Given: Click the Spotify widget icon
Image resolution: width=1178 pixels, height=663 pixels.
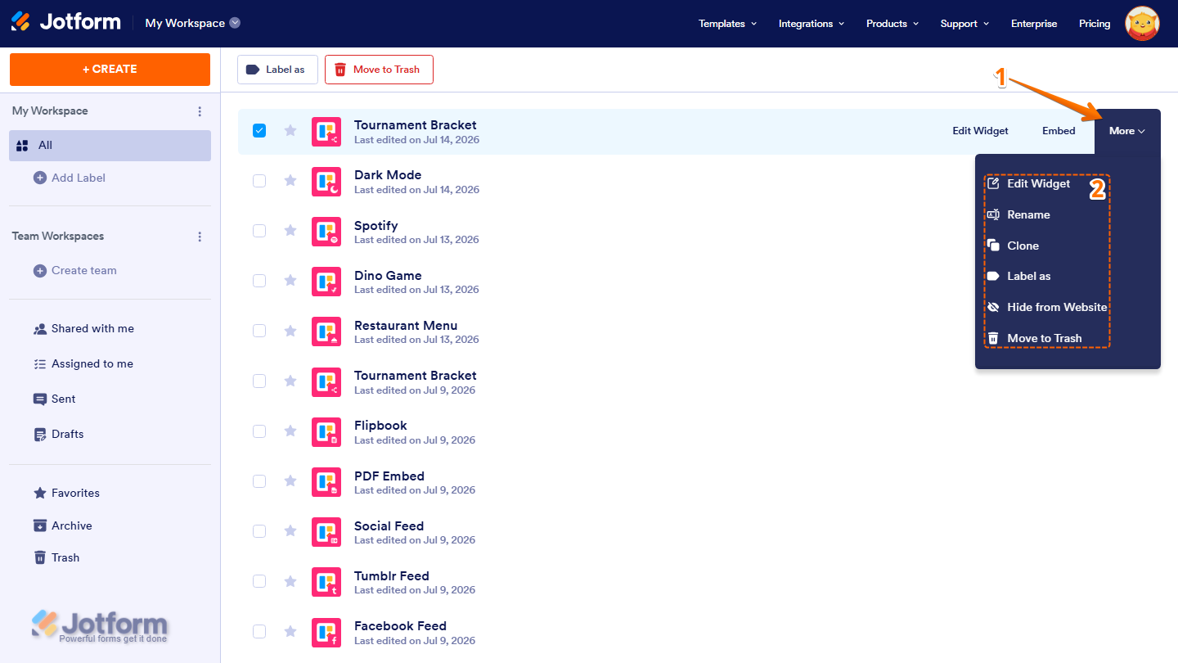Looking at the screenshot, I should click(x=326, y=232).
